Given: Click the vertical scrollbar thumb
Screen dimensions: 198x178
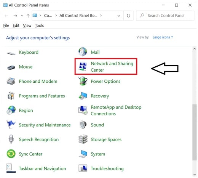Looking at the screenshot, I should tap(194, 132).
